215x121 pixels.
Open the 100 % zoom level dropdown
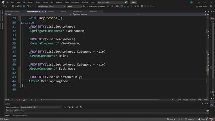click(9, 100)
